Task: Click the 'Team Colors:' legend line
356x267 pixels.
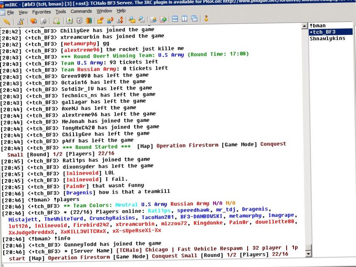Action: (149, 204)
